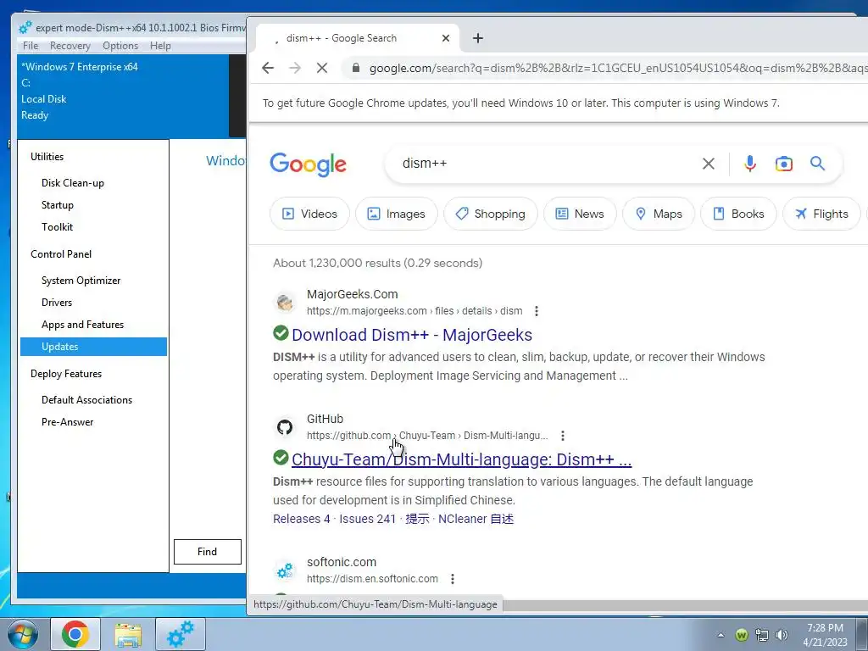This screenshot has height=651, width=868.
Task: Select Disk Clean-up in Dism++ sidebar
Action: (73, 183)
